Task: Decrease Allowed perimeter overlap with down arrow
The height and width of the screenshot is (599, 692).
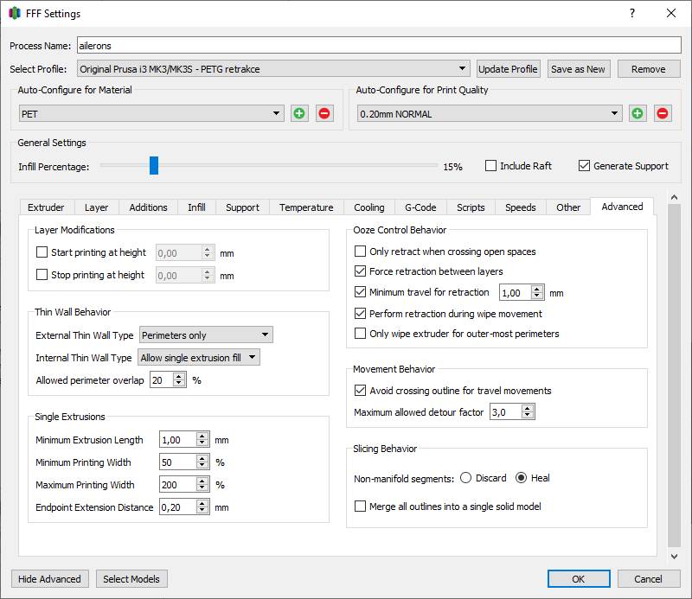Action: (x=179, y=384)
